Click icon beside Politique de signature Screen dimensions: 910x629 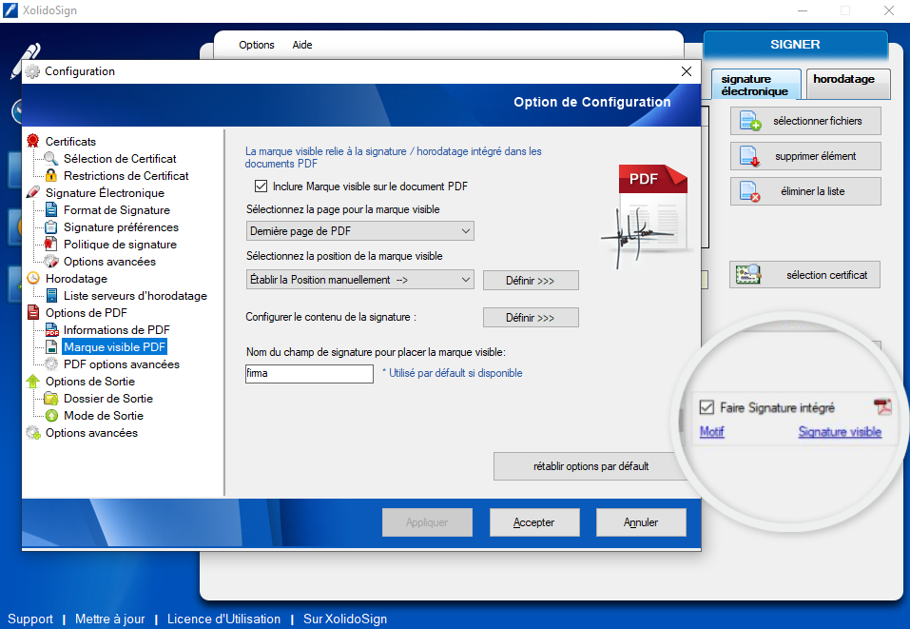coord(51,244)
